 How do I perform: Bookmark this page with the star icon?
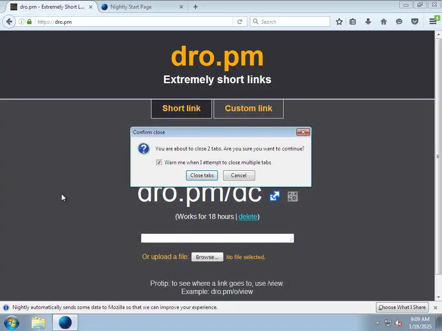(339, 22)
